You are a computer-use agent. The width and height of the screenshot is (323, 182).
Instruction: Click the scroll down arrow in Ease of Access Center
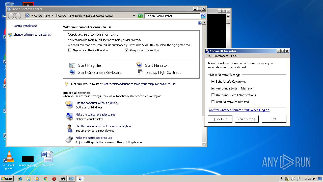point(204,144)
